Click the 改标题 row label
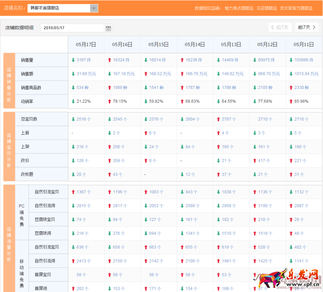This screenshot has height=292, width=323. [27, 174]
